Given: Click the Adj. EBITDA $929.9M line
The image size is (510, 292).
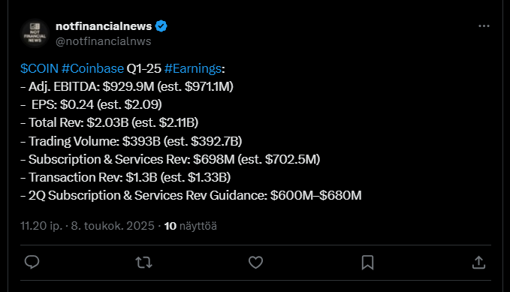Looking at the screenshot, I should tap(127, 86).
